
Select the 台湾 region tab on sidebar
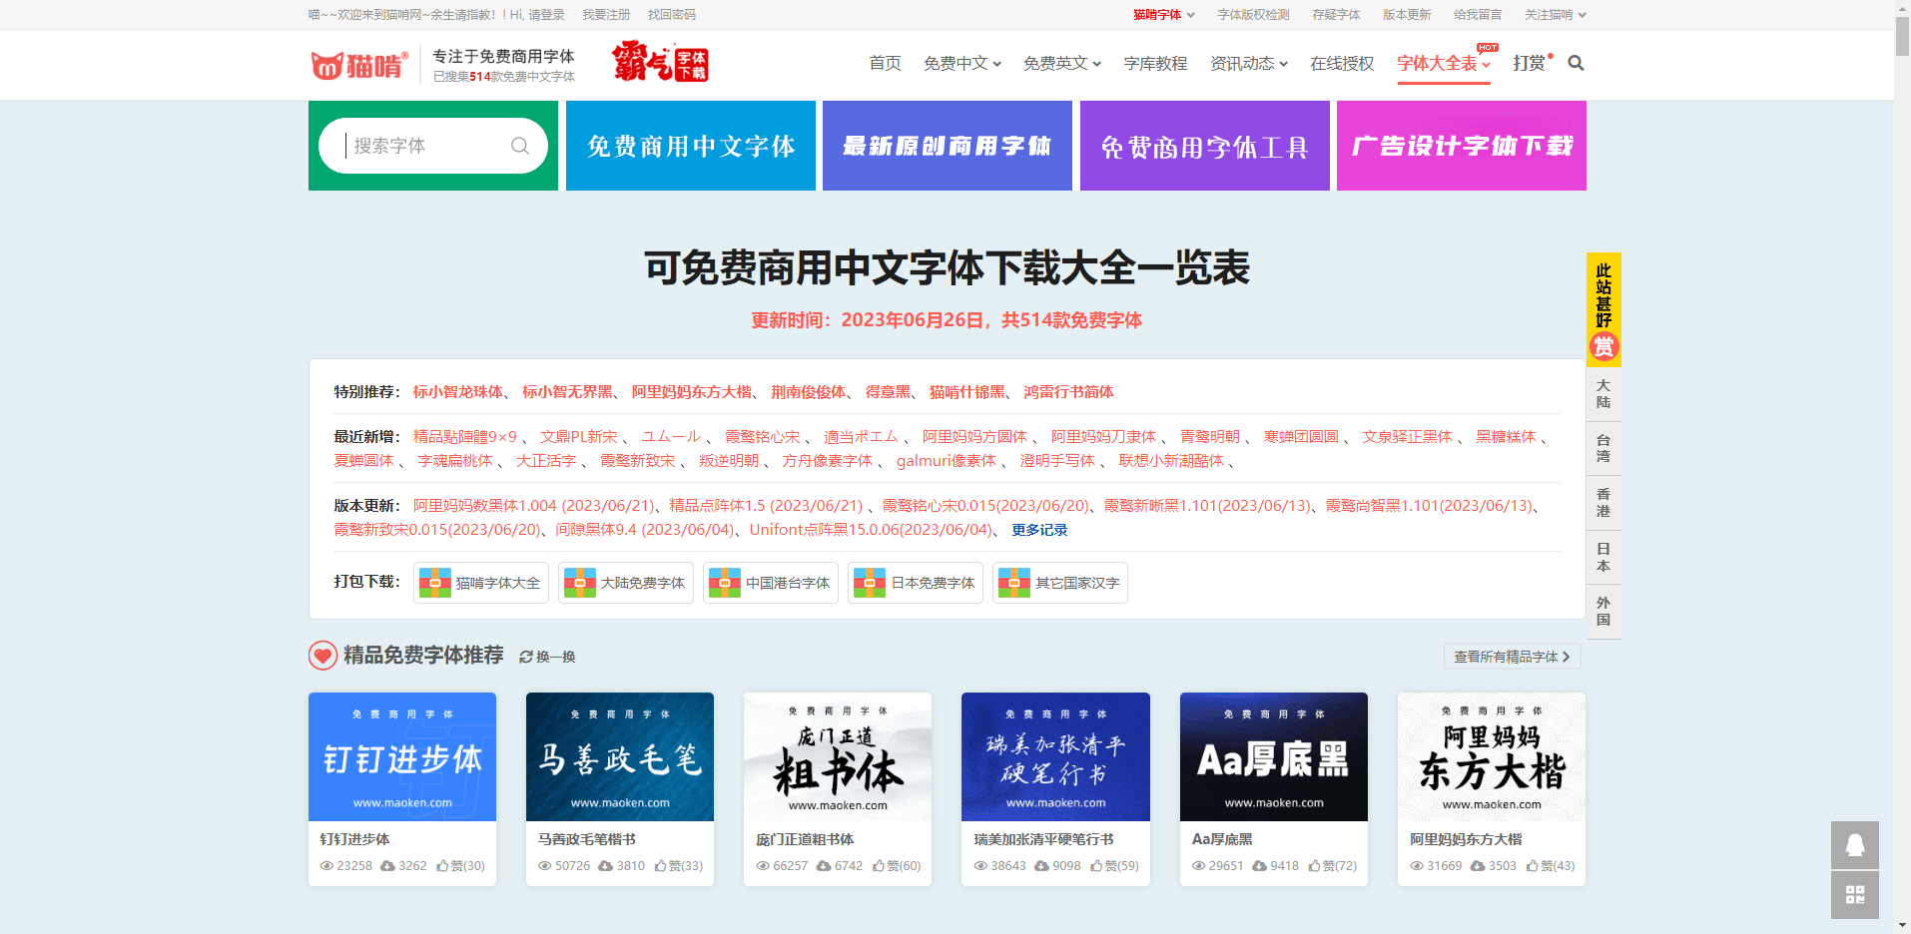pos(1602,448)
